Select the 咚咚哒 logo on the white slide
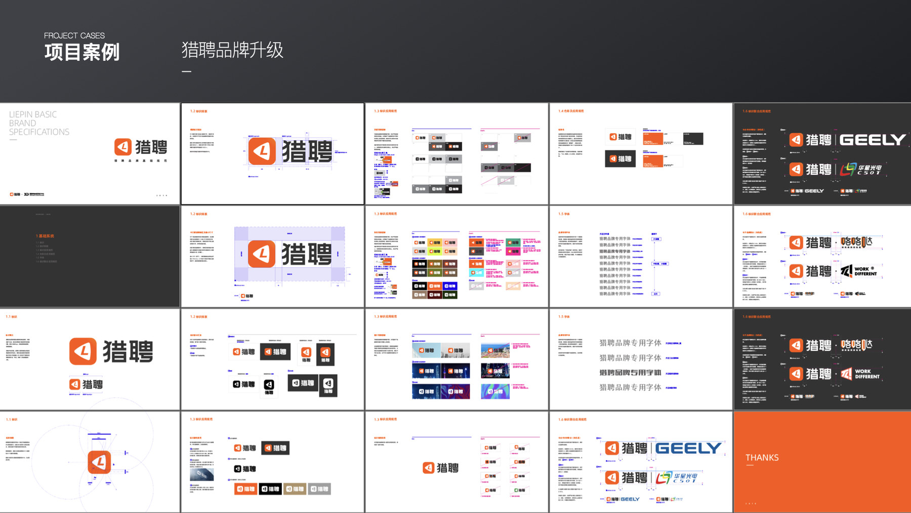This screenshot has width=911, height=513. coord(856,242)
